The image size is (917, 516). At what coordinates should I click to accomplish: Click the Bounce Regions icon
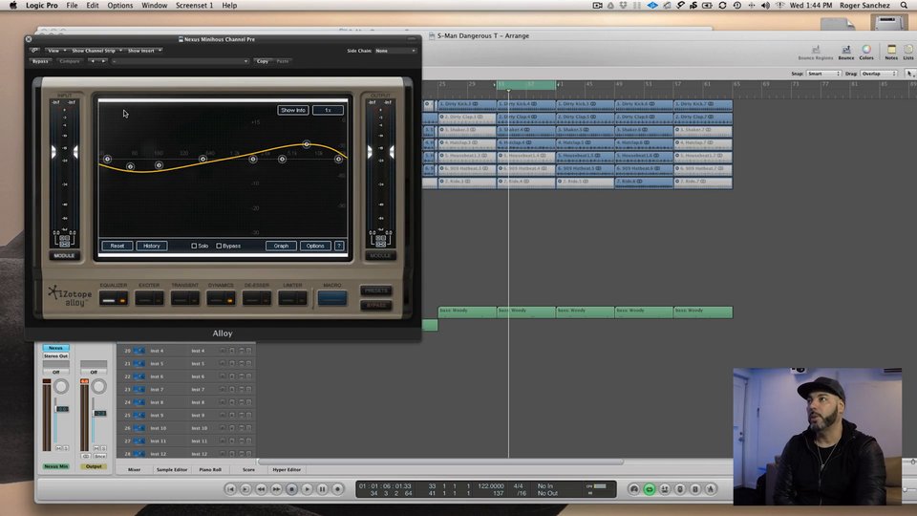(816, 50)
